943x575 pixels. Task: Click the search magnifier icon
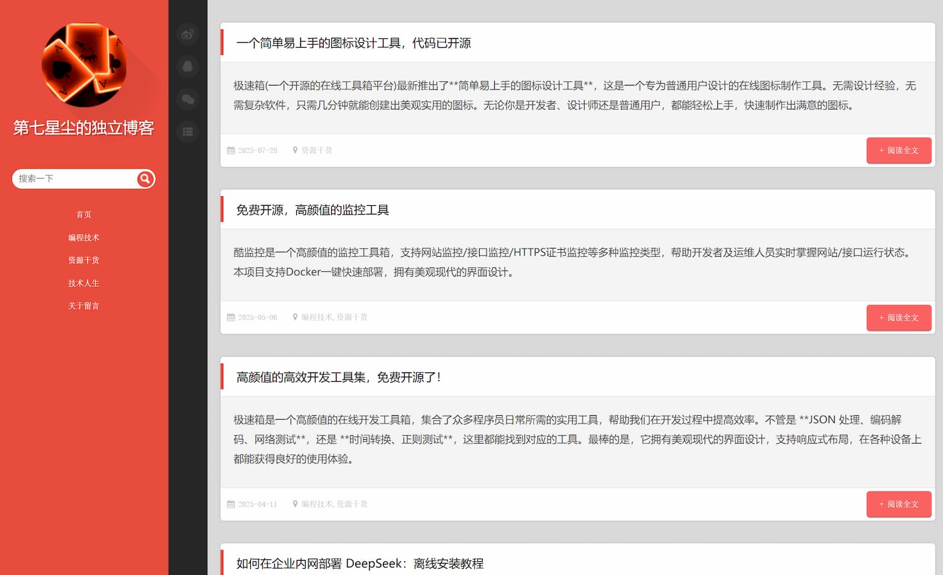[145, 179]
